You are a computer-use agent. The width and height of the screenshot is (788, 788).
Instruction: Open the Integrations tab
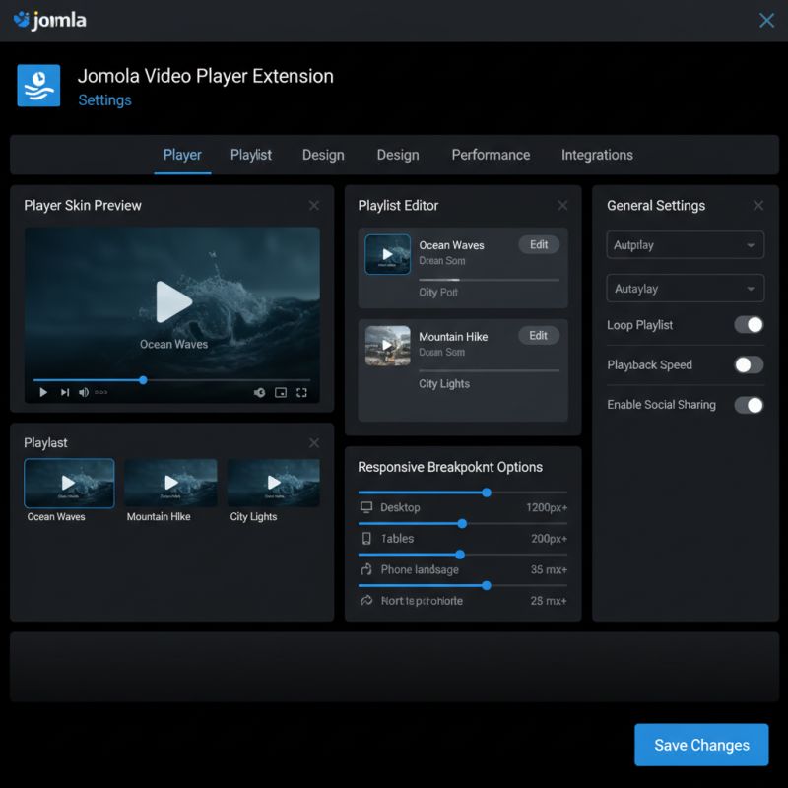tap(597, 155)
